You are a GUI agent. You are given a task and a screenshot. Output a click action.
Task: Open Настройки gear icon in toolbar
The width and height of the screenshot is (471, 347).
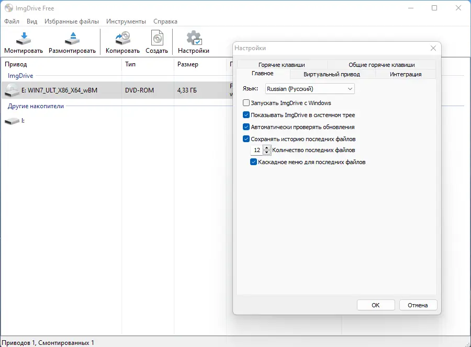194,38
